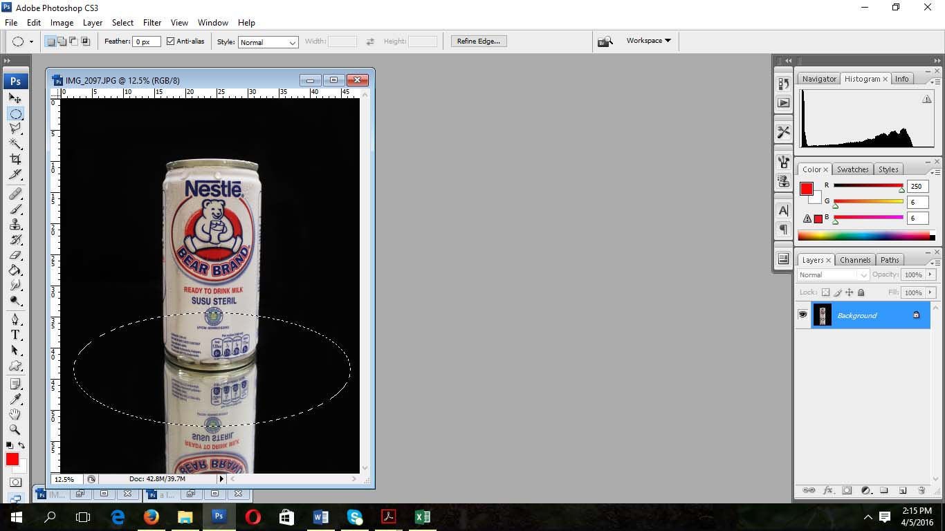Open the Select menu
This screenshot has height=531, width=945.
[x=122, y=23]
